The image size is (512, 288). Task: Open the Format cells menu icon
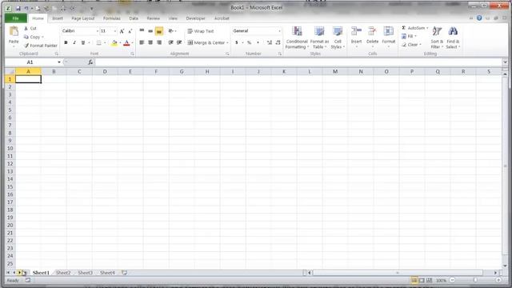(x=388, y=32)
